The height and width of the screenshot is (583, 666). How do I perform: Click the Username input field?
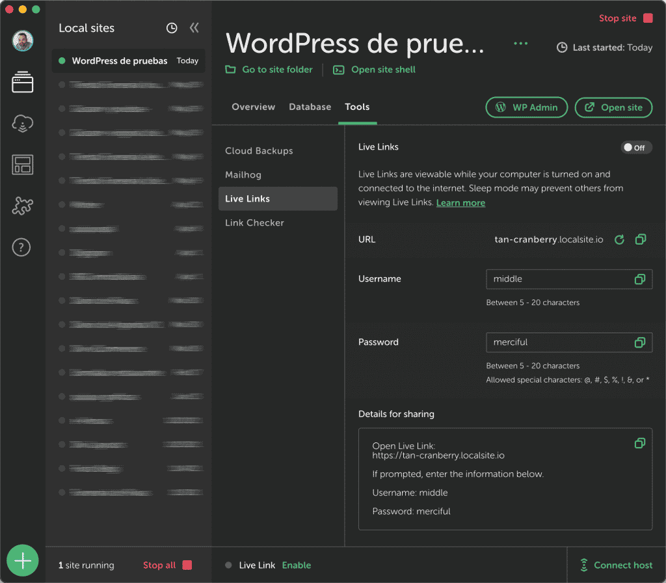tap(569, 279)
